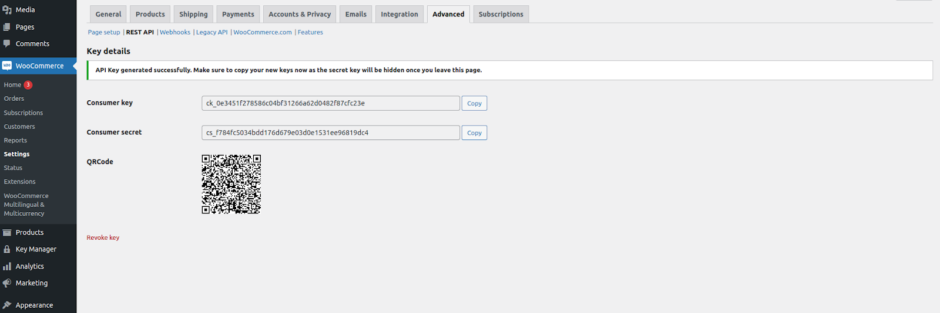
Task: Open the Shipping tab
Action: point(193,14)
